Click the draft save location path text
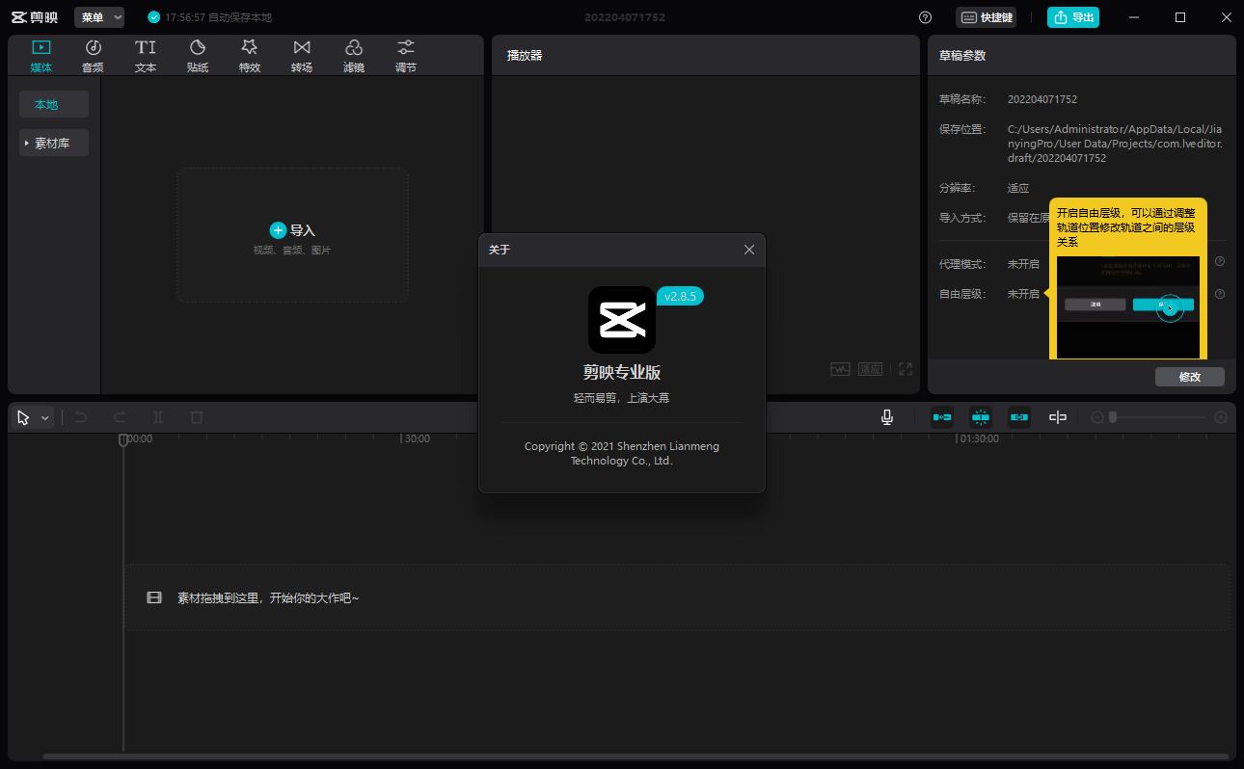The height and width of the screenshot is (769, 1244). (1116, 144)
